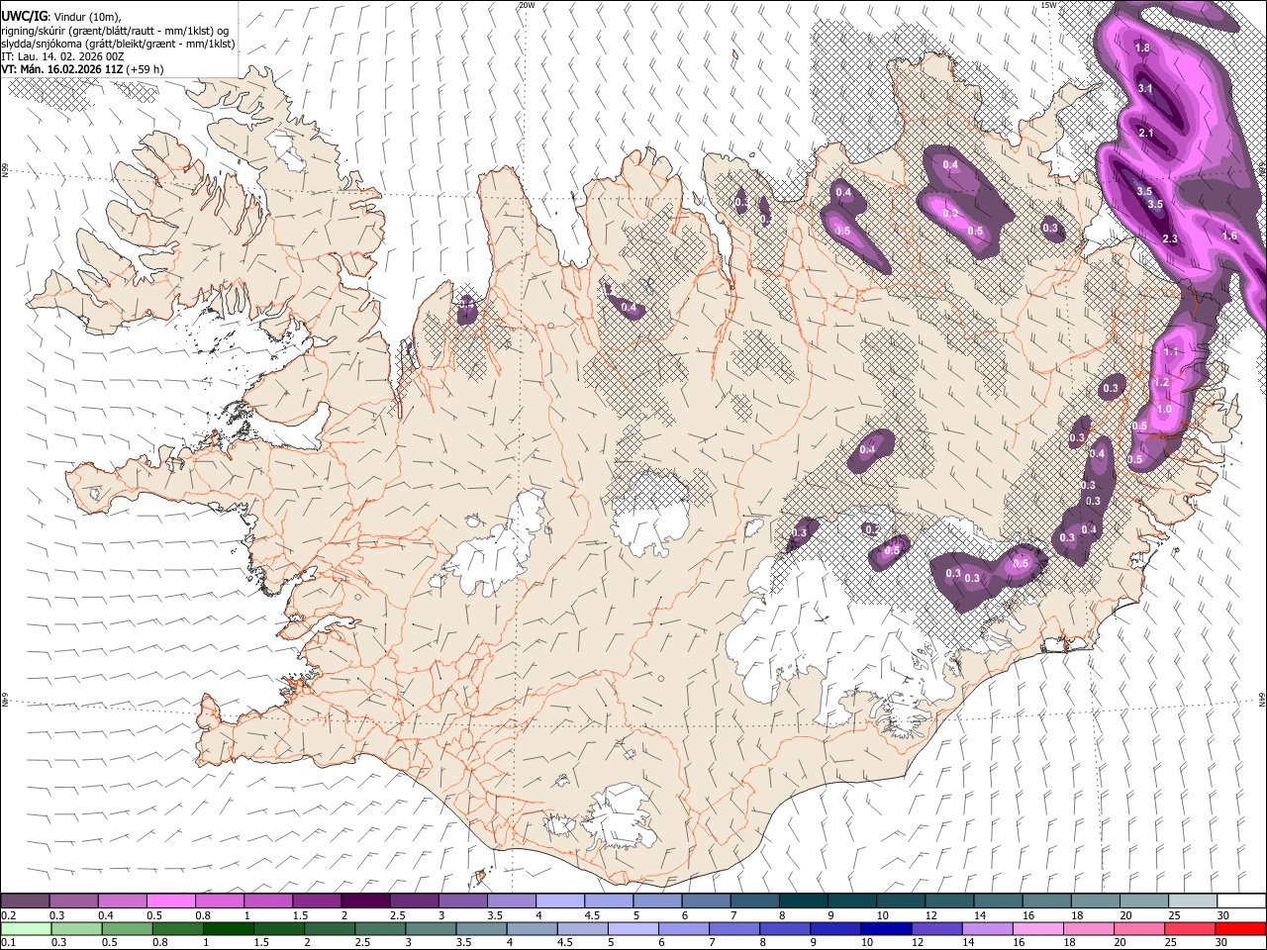Click the '1.8' precipitation value on the map
Viewport: 1267px width, 950px height.
[1142, 48]
